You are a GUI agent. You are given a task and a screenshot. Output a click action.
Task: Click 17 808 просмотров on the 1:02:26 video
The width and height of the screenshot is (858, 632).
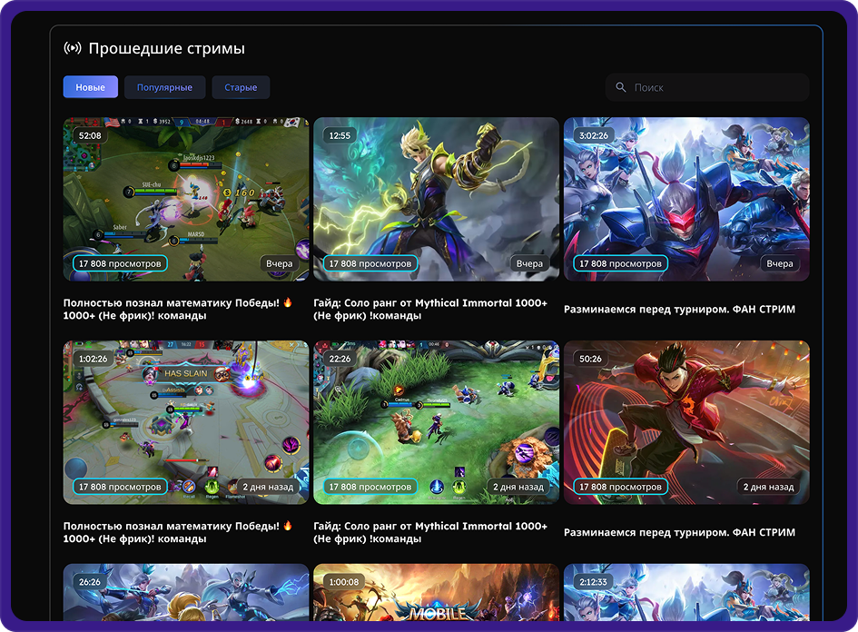pos(120,487)
